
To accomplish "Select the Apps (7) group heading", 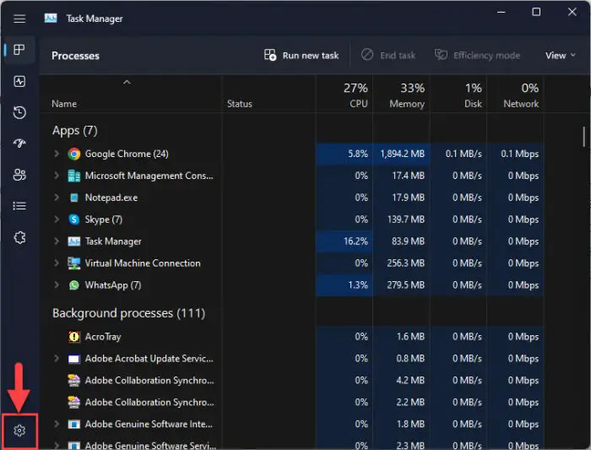I will click(x=74, y=131).
